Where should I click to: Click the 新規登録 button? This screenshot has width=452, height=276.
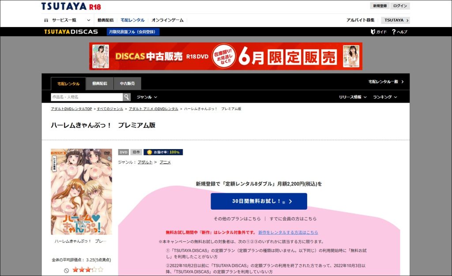point(380,6)
